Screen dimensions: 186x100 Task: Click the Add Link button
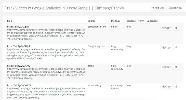coord(158,8)
